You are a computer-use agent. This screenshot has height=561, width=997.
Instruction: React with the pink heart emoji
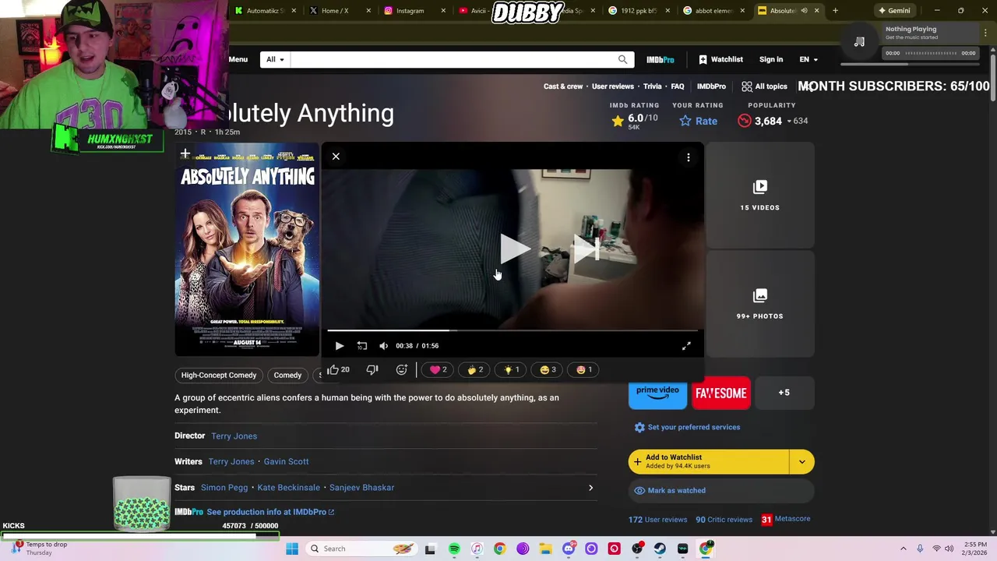coord(439,370)
